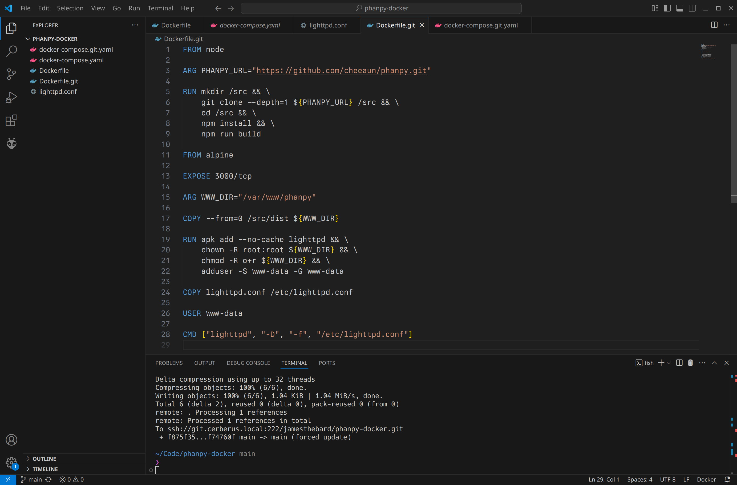Expand the TIMELINE section

(x=84, y=469)
